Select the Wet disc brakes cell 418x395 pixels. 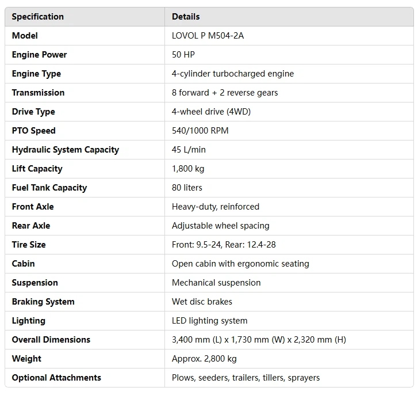pos(202,302)
